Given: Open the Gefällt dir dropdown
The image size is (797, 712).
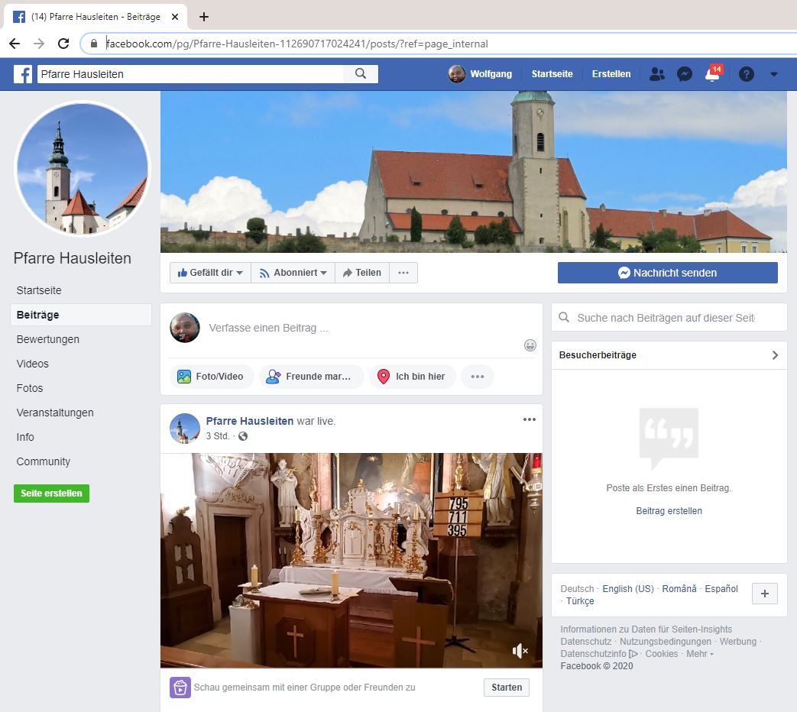Looking at the screenshot, I should pos(210,273).
